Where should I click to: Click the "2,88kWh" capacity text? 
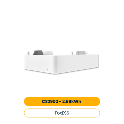click(72, 101)
